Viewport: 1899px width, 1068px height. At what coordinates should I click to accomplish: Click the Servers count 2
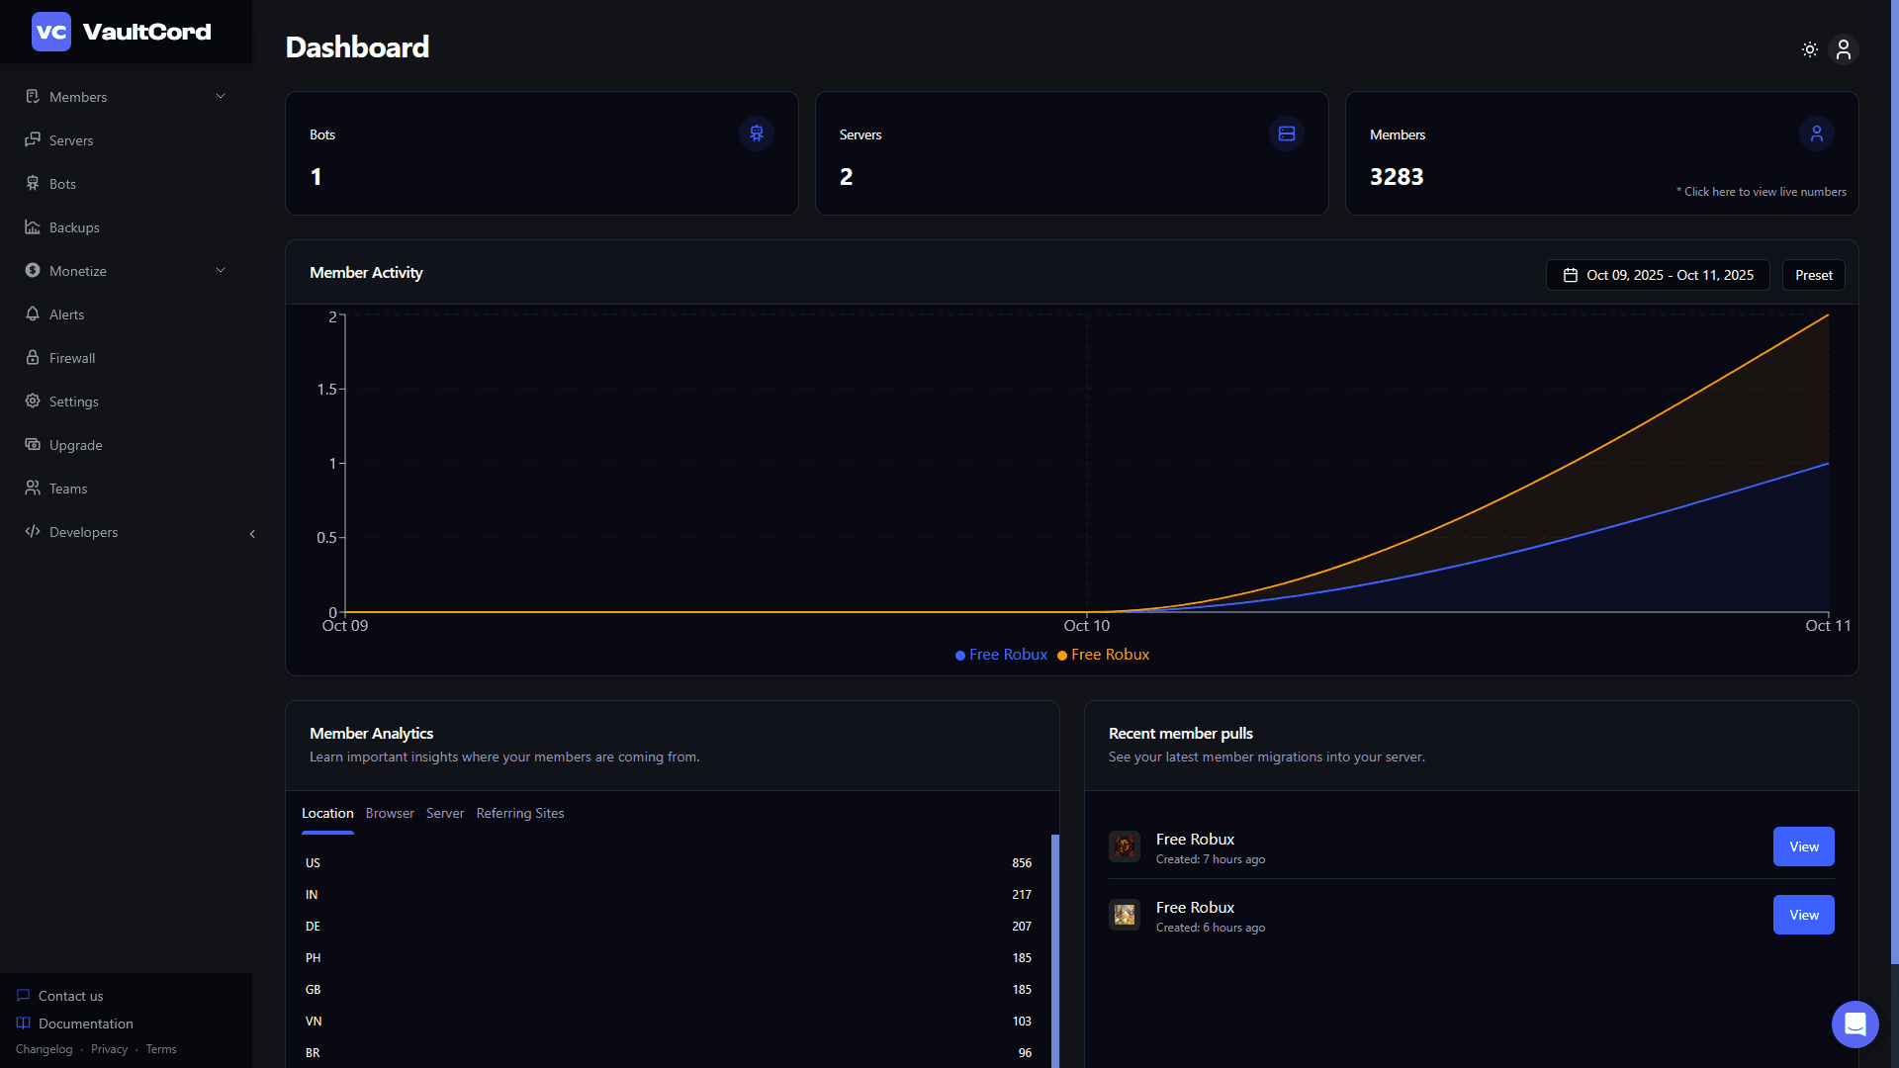[x=847, y=177]
